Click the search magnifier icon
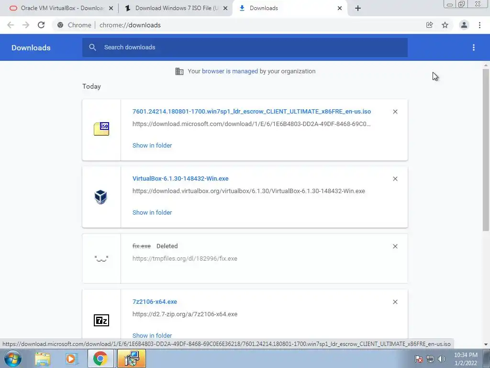The image size is (490, 368). [92, 47]
